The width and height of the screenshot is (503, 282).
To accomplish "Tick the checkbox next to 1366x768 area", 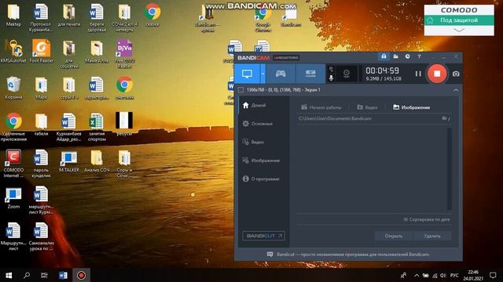I will coord(241,90).
